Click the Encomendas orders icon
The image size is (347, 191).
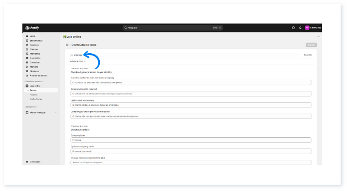tap(27, 41)
